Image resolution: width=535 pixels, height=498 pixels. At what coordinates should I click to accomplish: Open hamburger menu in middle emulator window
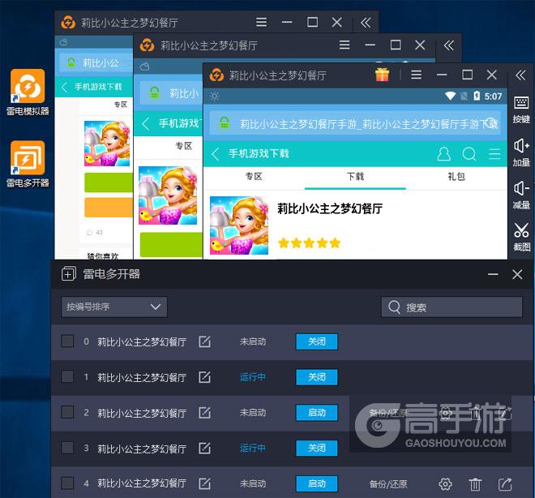[345, 45]
